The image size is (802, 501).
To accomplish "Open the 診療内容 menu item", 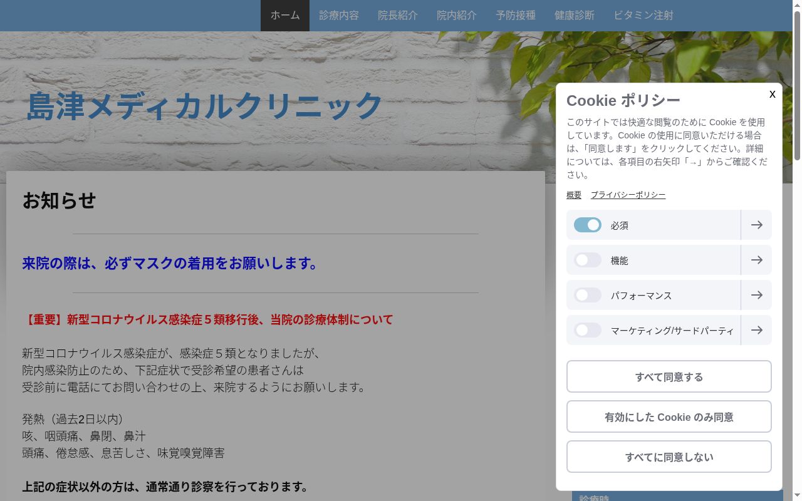I will (x=339, y=16).
